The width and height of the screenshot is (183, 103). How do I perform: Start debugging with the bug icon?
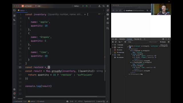pyautogui.click(x=87, y=6)
